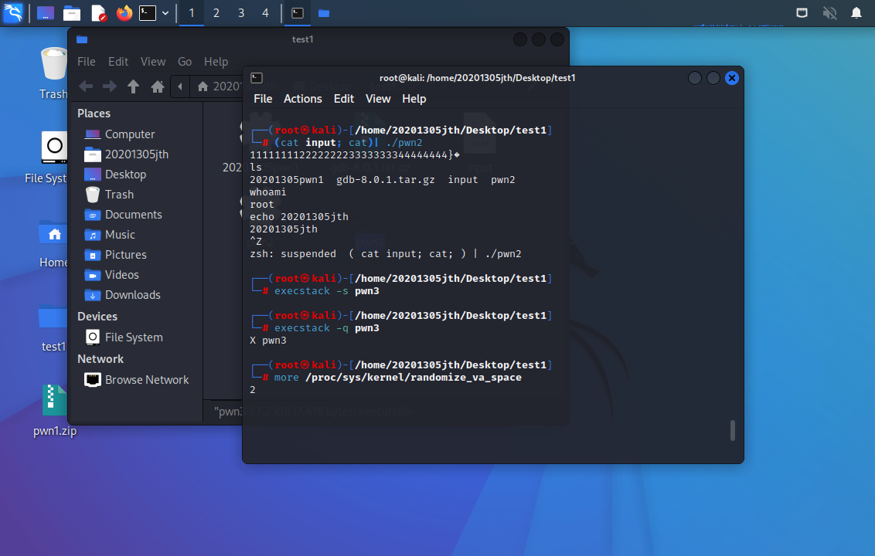
Task: Open the notifications bell icon
Action: [x=856, y=13]
